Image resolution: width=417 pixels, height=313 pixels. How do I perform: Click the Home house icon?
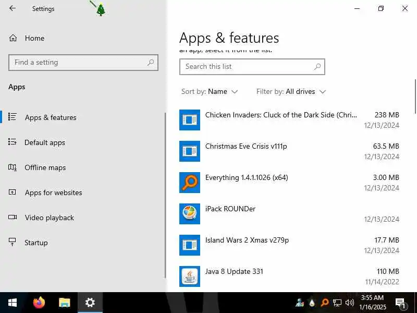[13, 38]
